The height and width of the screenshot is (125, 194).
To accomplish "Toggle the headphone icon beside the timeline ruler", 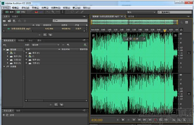I will pyautogui.click(x=181, y=30).
